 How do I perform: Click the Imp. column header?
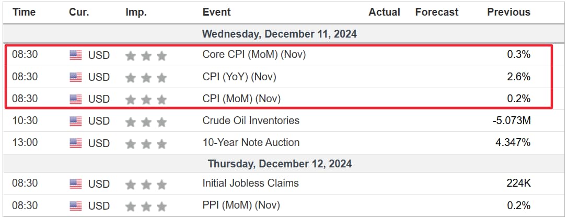[x=136, y=12]
